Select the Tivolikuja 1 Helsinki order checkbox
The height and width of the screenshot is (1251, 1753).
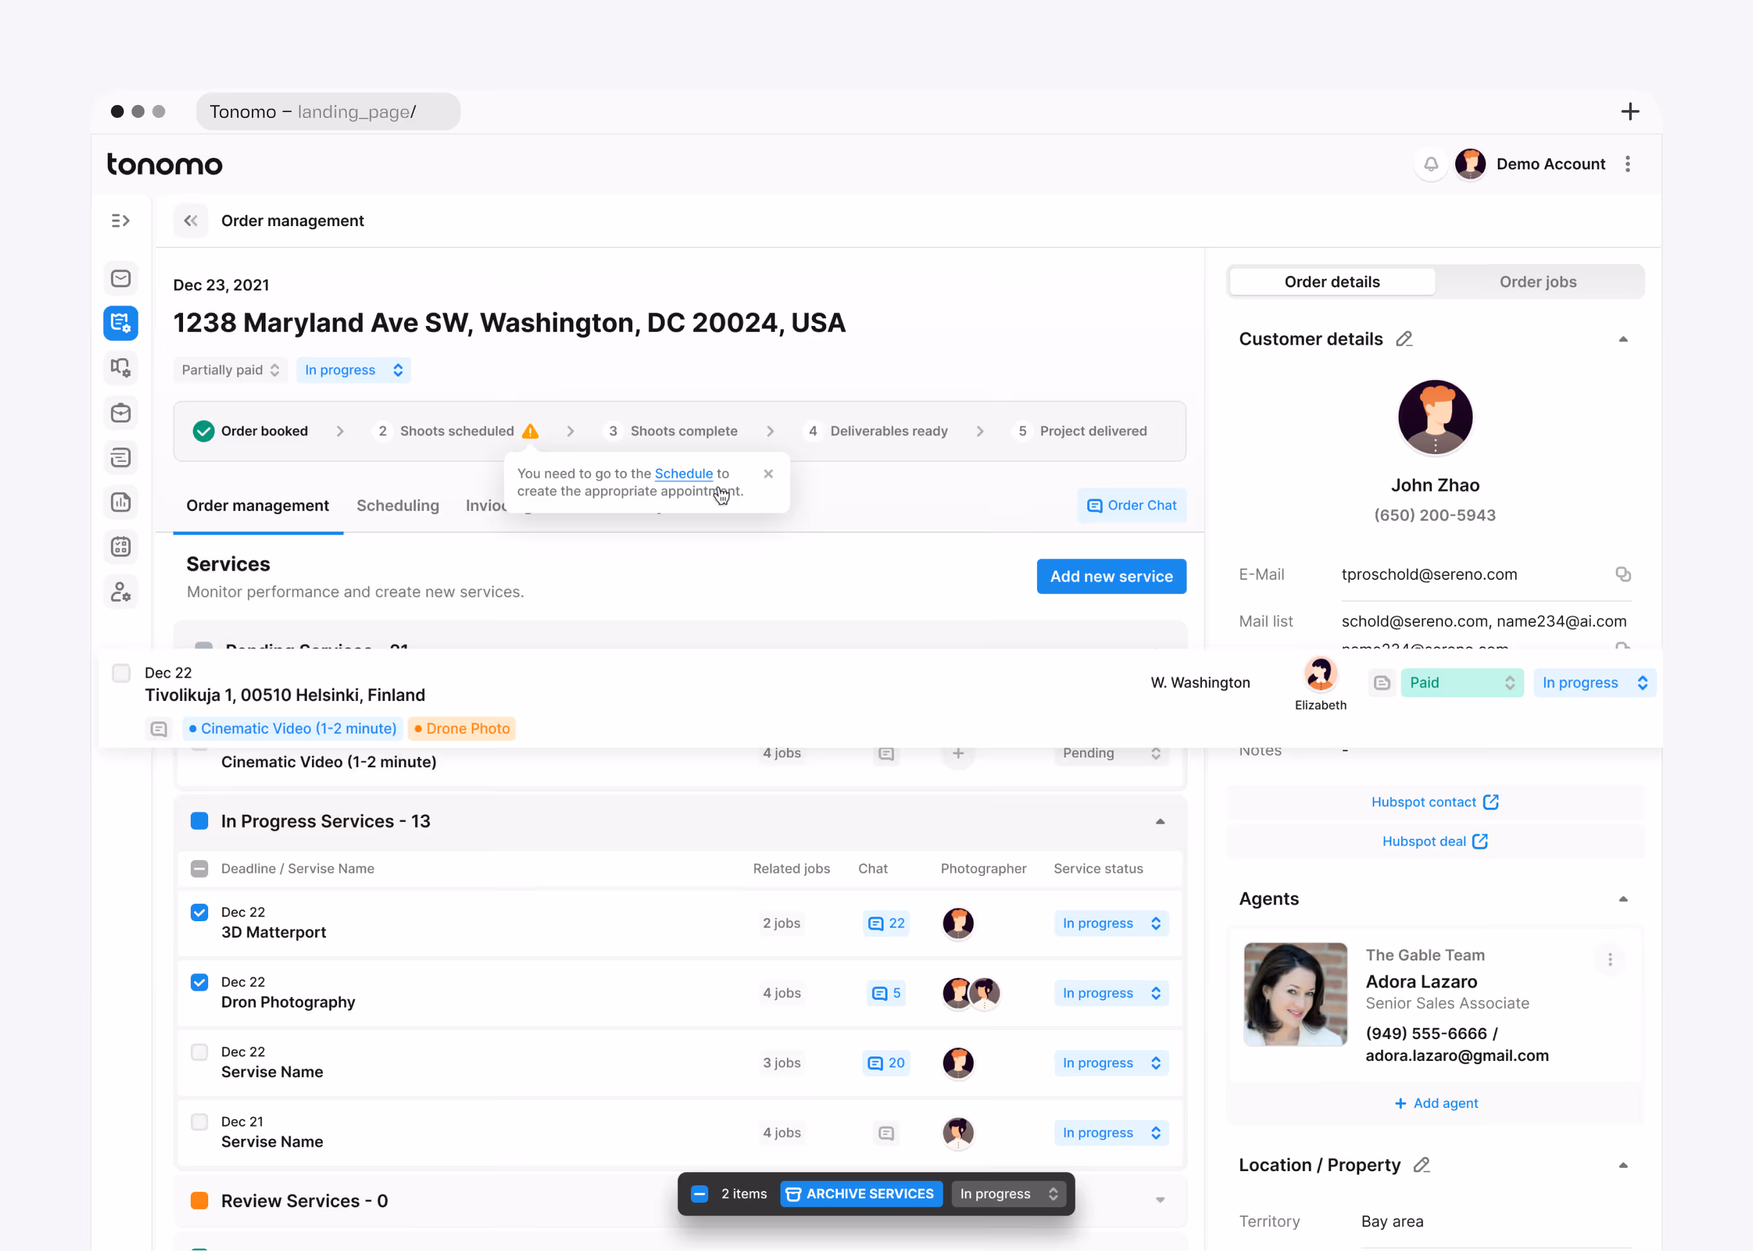click(x=121, y=673)
